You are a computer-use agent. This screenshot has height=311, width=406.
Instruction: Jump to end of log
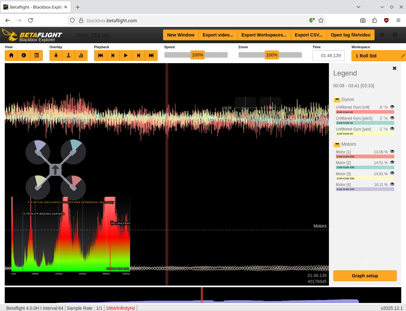click(151, 56)
